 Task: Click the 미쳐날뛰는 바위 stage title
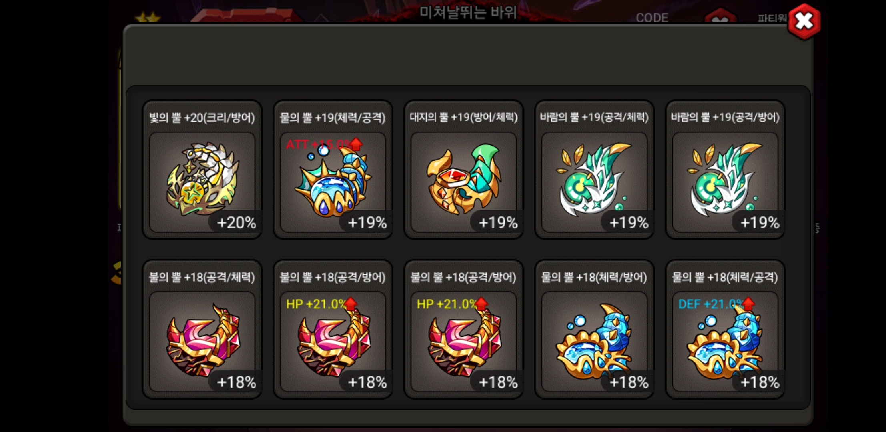pyautogui.click(x=468, y=12)
